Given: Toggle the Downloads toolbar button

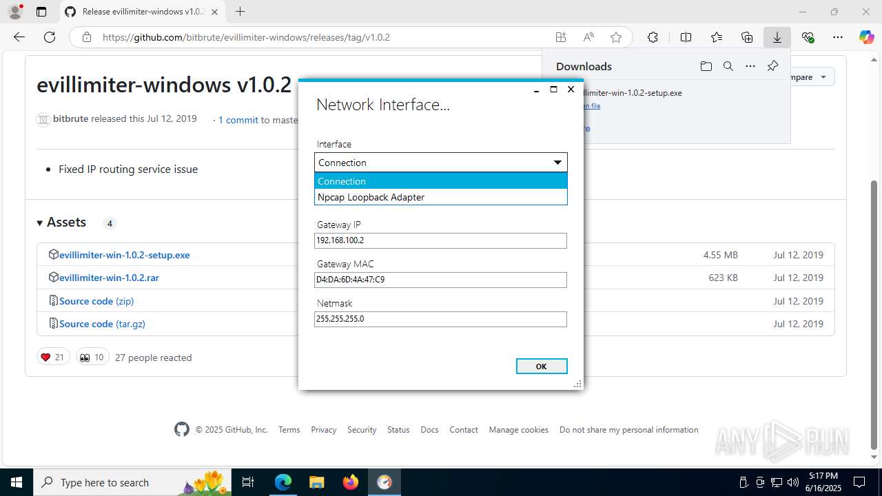Looking at the screenshot, I should tap(777, 37).
